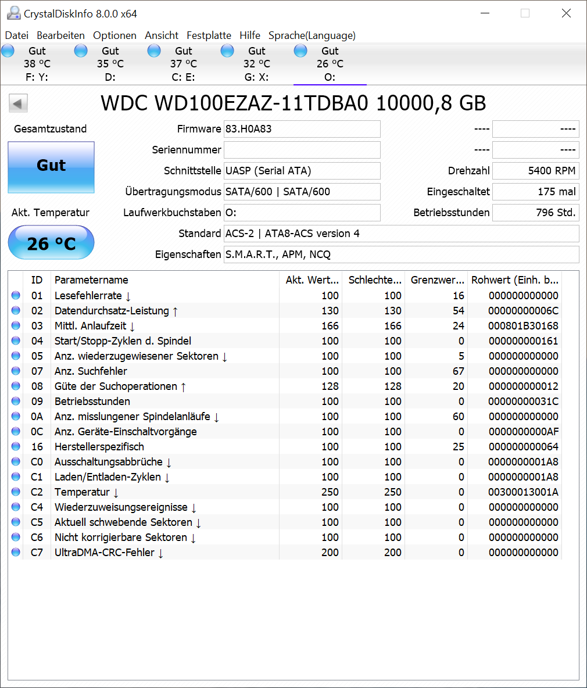Click the Rohwert column header
The height and width of the screenshot is (688, 587).
tap(514, 280)
